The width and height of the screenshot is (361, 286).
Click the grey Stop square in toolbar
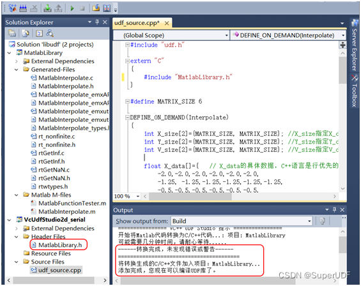point(82,8)
